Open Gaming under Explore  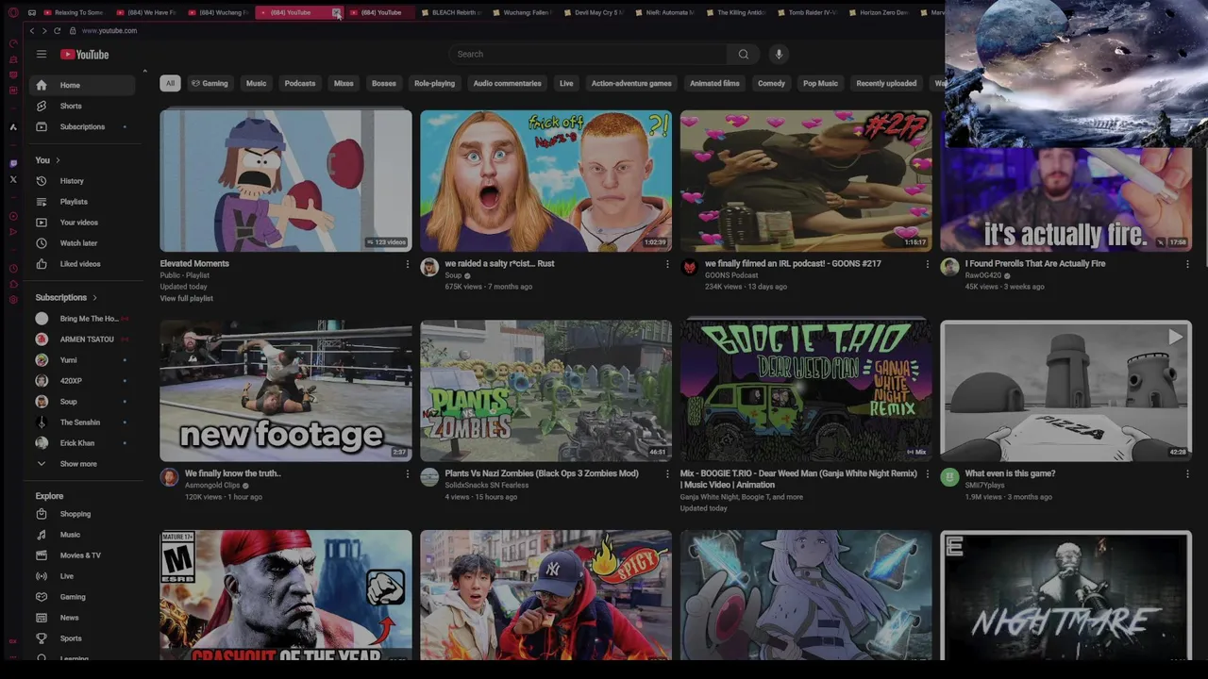click(x=82, y=597)
